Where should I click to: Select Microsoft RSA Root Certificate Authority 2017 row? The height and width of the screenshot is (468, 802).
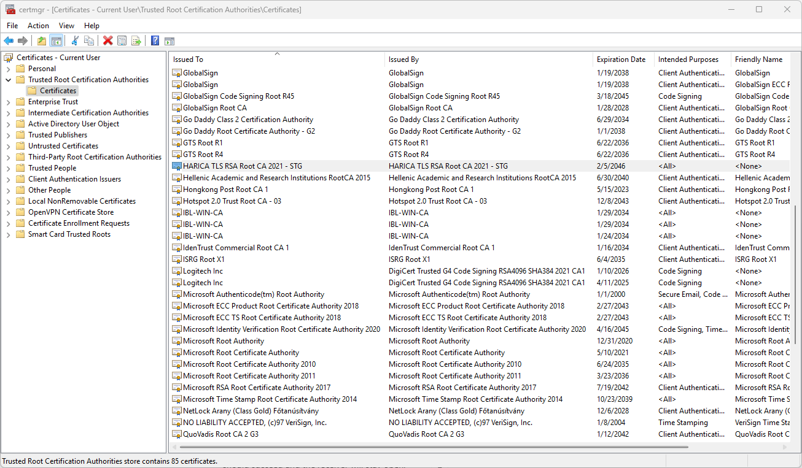click(x=480, y=388)
